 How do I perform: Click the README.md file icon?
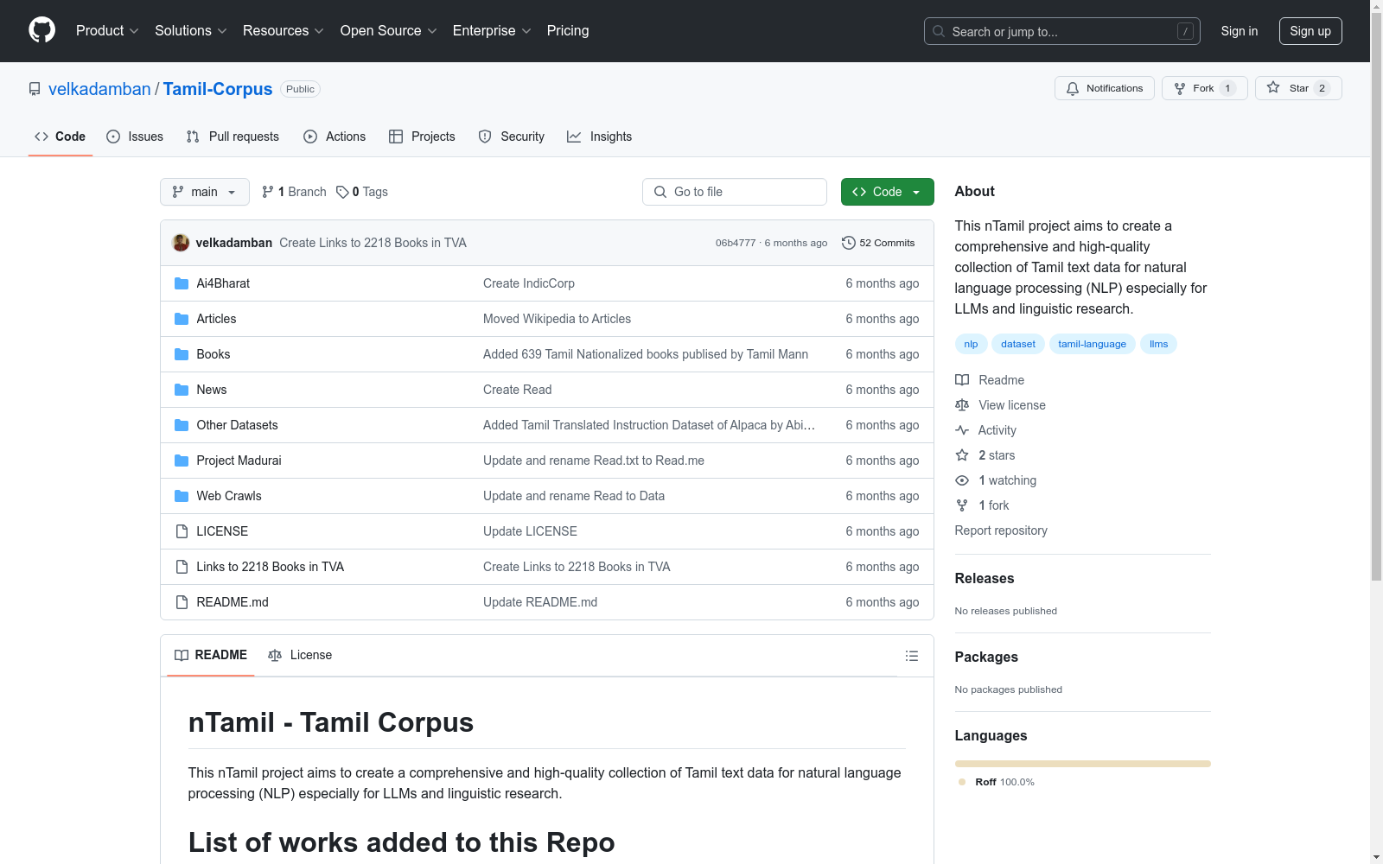(x=182, y=602)
